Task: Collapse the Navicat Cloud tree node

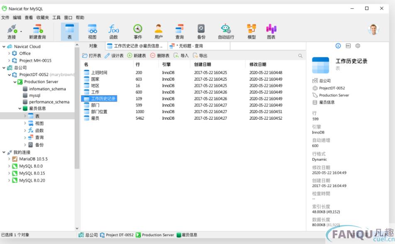Action: 4,47
